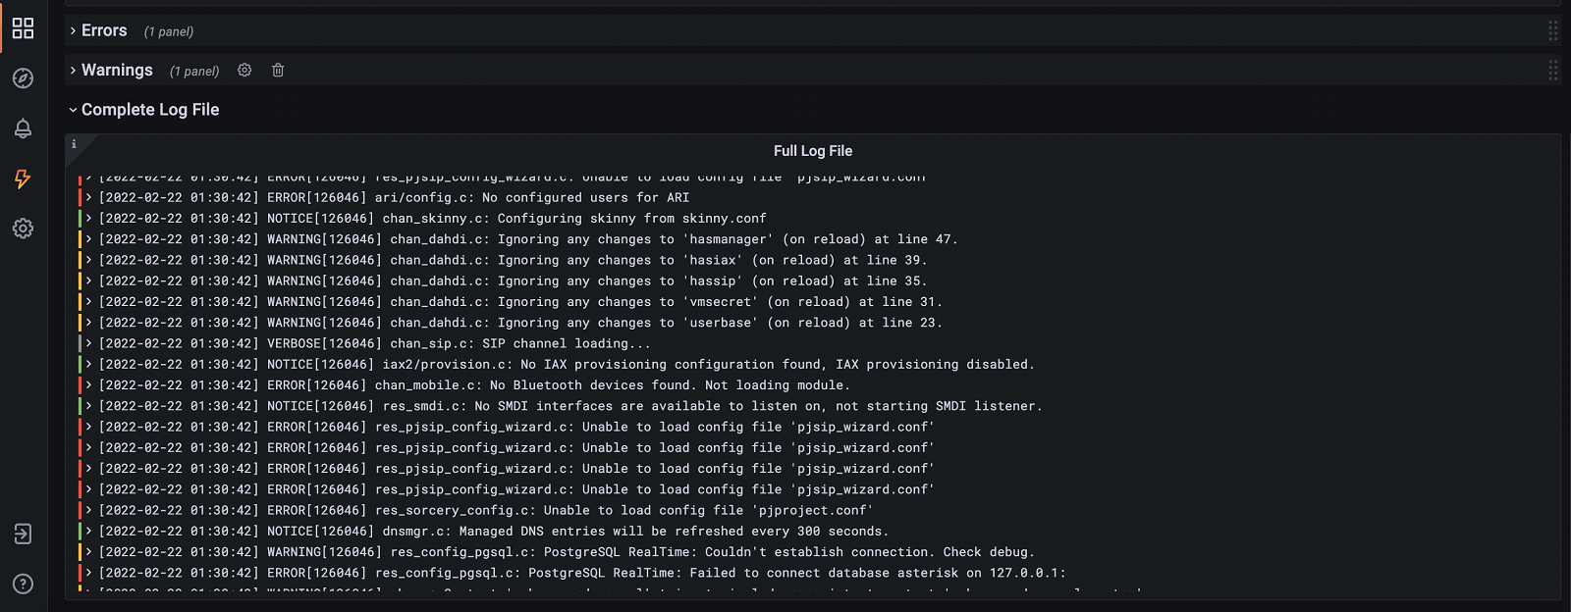Open Warnings row settings gear

tap(244, 71)
